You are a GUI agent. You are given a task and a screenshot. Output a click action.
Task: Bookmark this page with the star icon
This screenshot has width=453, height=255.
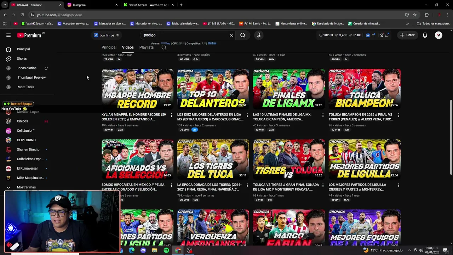click(x=415, y=15)
